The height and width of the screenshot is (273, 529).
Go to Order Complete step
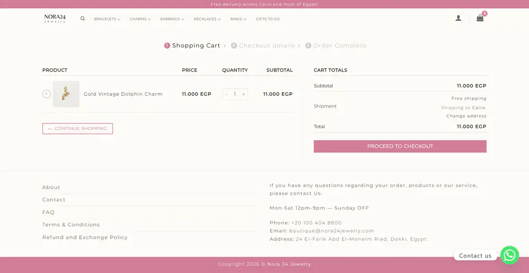click(x=336, y=46)
